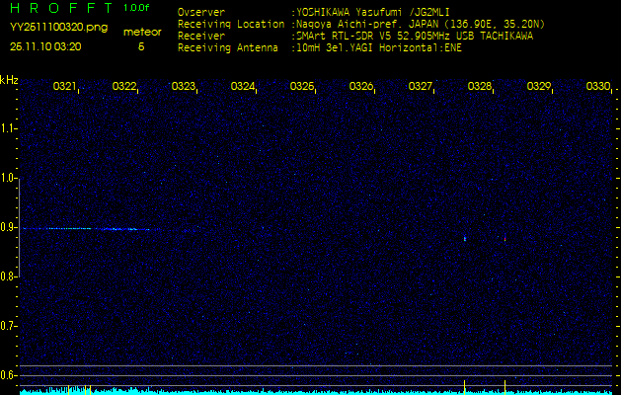Click the 0324 time label
The height and width of the screenshot is (395, 621).
point(243,86)
